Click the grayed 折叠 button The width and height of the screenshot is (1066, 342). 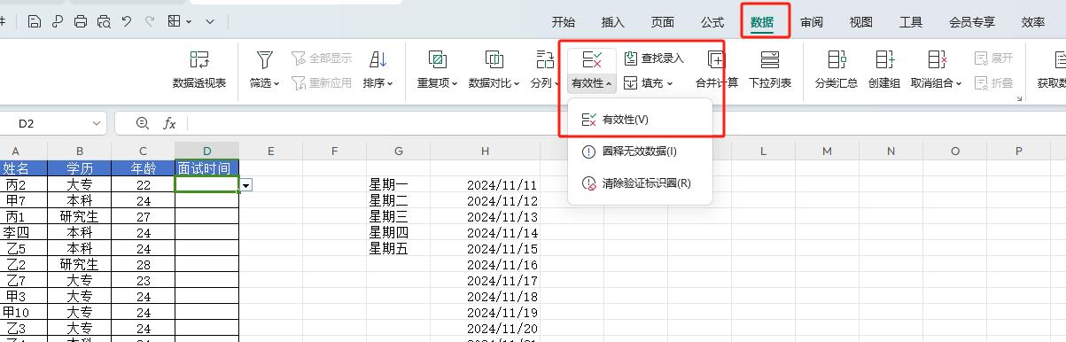993,82
